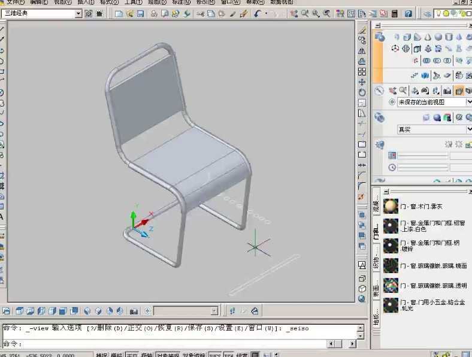Image resolution: width=472 pixels, height=357 pixels.
Task: Click the Help question mark icon
Action: (x=408, y=14)
